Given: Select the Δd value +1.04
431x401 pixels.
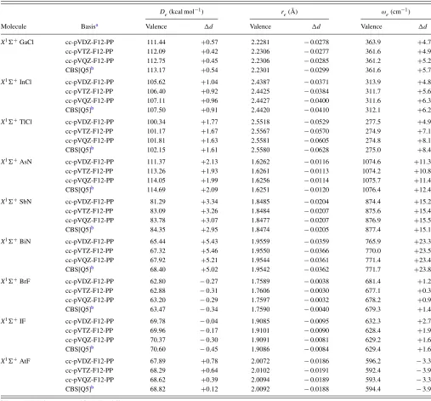Looking at the screenshot, I should pos(209,82).
